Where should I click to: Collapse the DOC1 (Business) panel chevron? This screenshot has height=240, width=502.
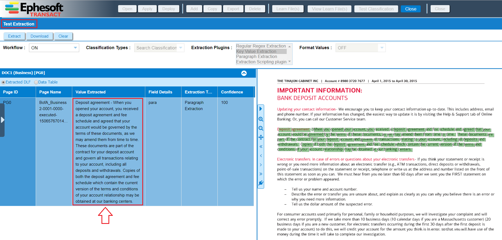(244, 73)
